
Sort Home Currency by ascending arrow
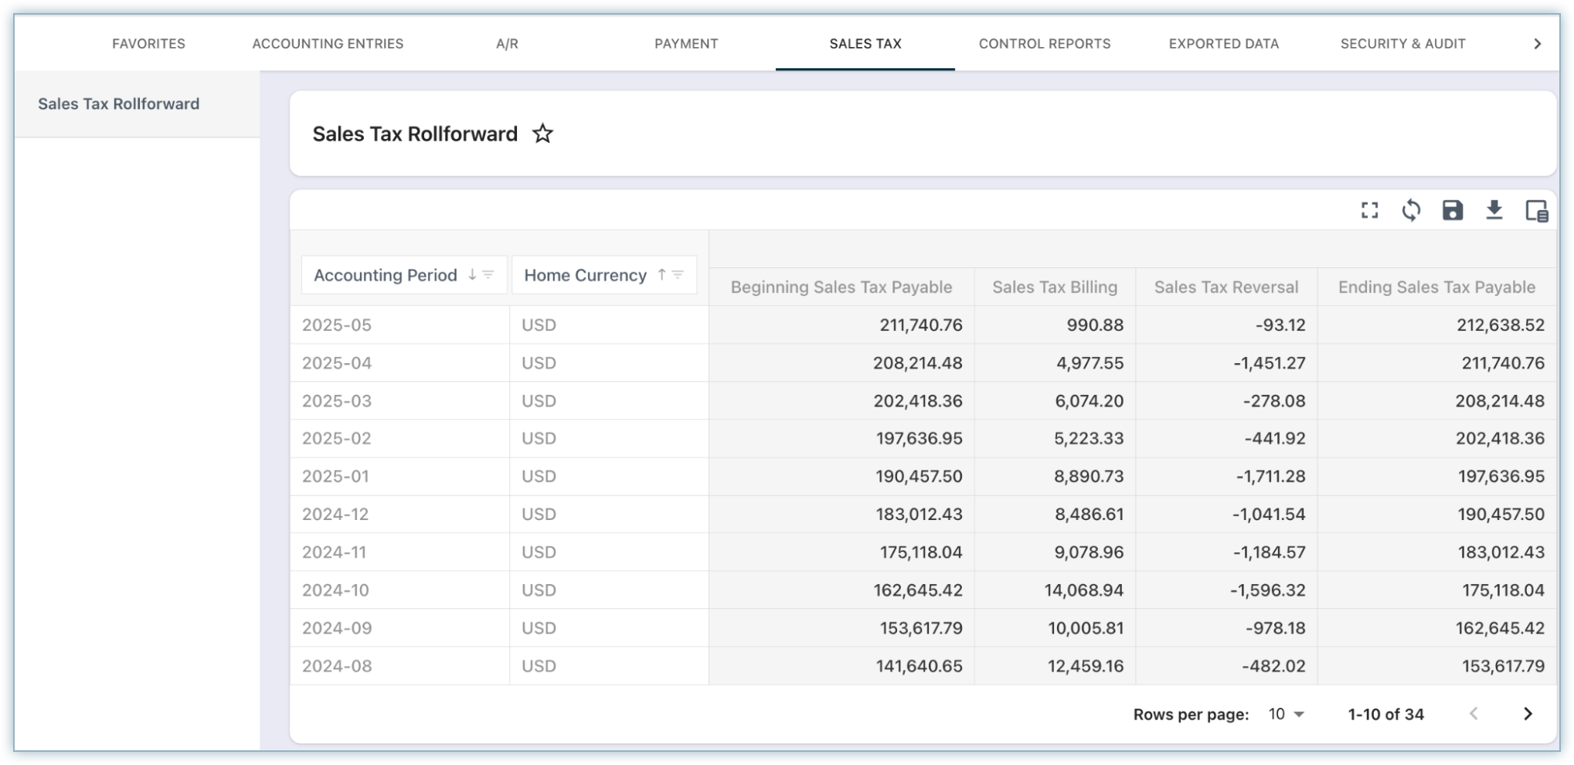(x=661, y=275)
